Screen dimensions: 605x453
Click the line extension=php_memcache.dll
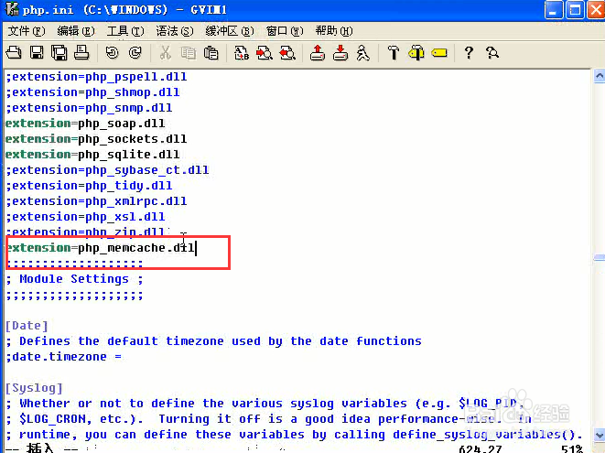tap(100, 248)
